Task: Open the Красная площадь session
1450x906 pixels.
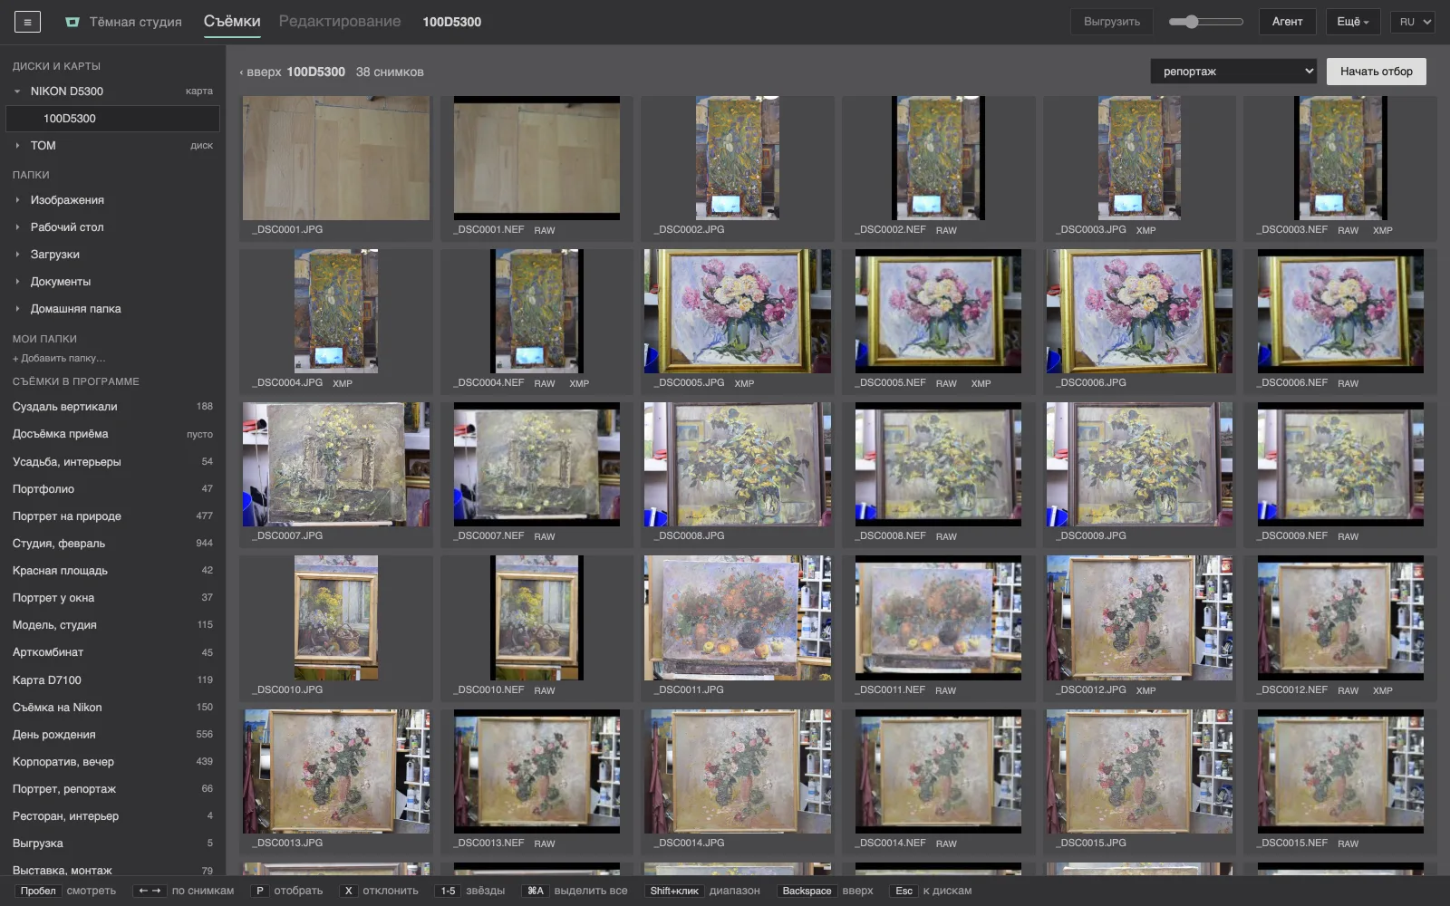Action: pos(112,571)
